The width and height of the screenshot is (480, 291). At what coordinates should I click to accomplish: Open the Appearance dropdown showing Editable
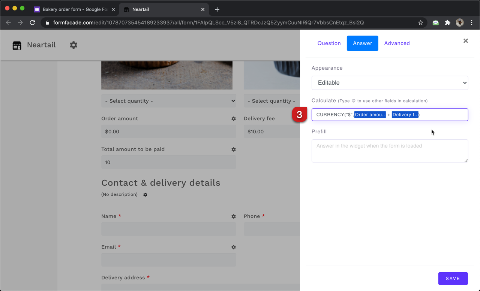pos(390,83)
